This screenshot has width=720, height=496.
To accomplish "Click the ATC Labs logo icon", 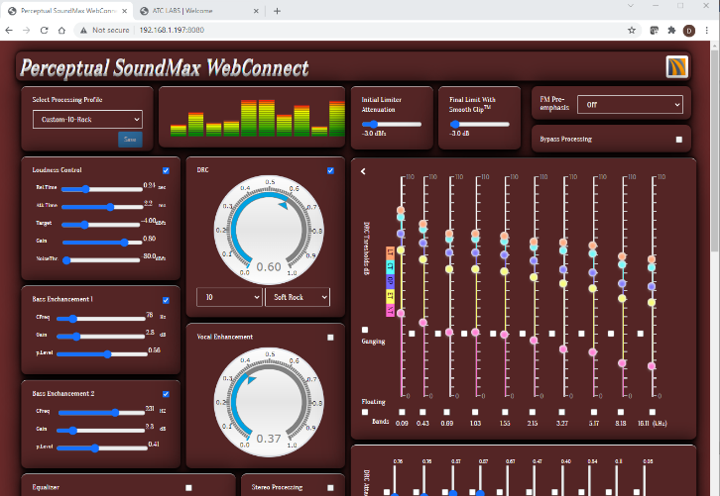I will coord(676,67).
